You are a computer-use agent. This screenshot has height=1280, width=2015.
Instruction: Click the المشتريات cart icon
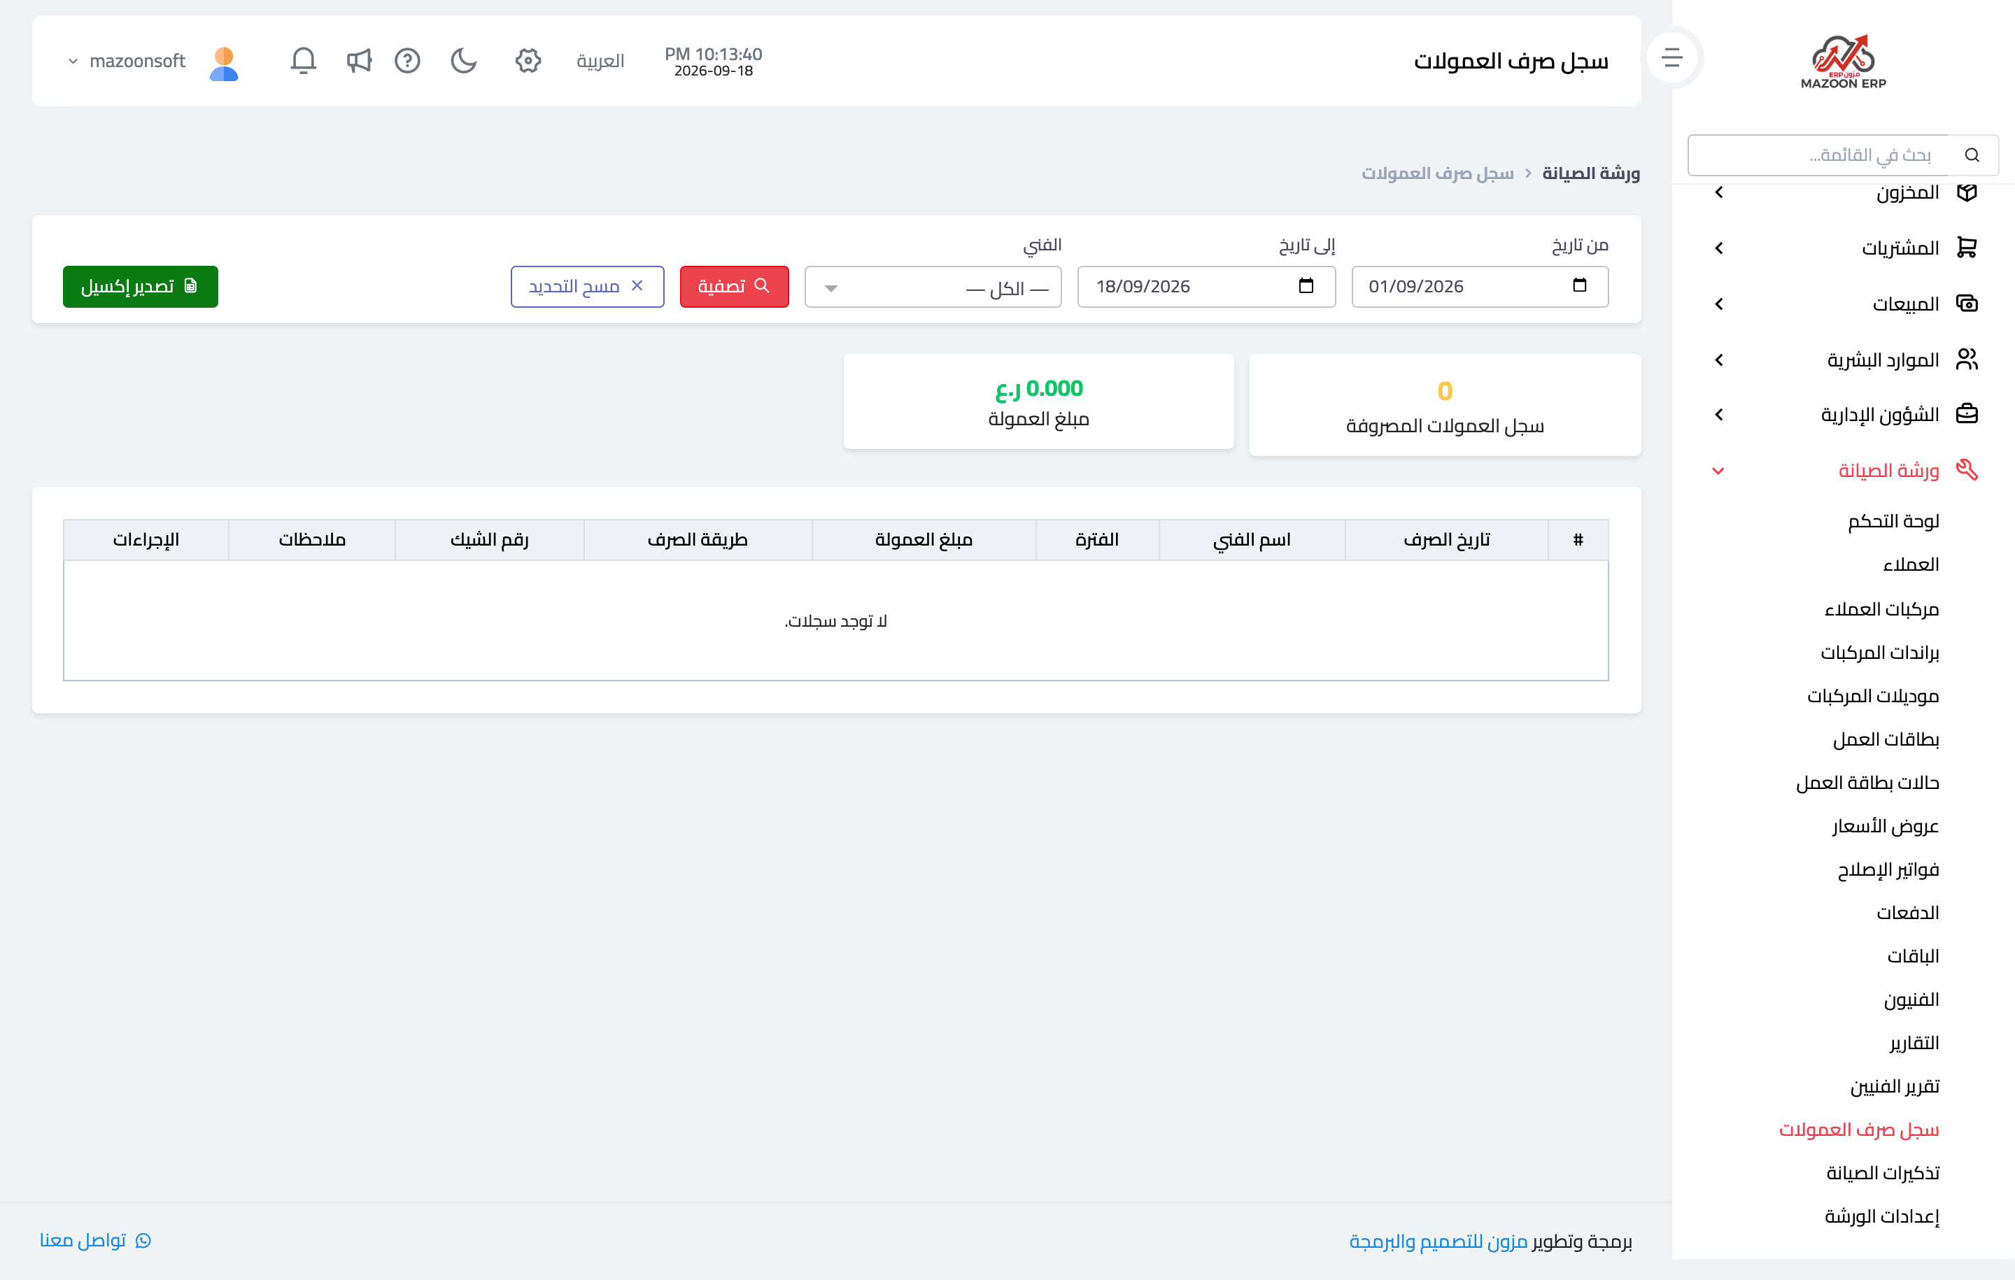pos(1967,248)
